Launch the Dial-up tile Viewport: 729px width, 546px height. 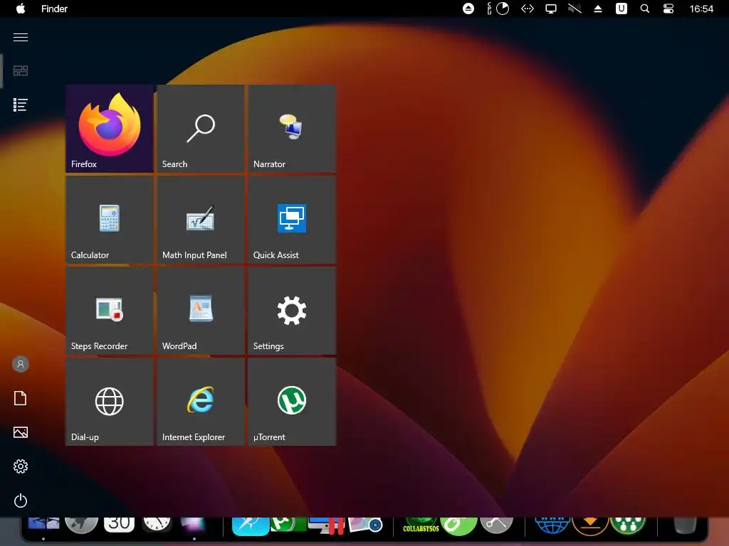(109, 402)
